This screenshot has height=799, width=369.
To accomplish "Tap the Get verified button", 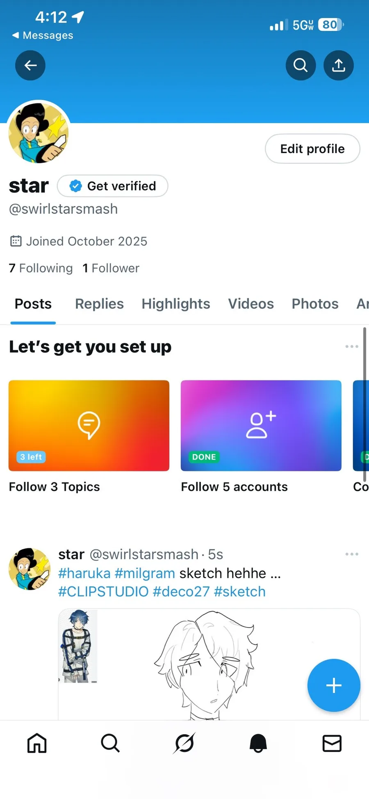I will (x=113, y=186).
